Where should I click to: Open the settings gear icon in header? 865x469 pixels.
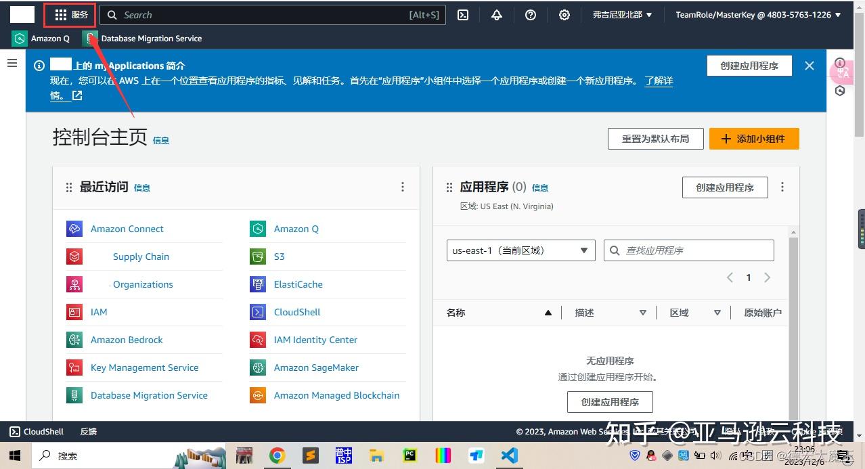pos(564,15)
